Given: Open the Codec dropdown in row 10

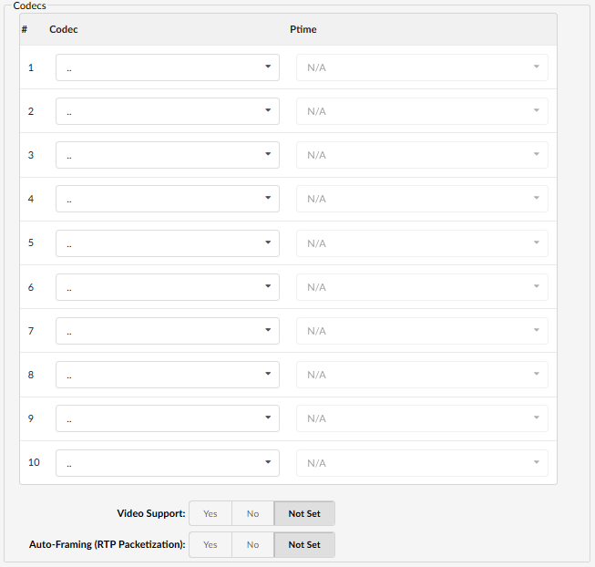Looking at the screenshot, I should tap(167, 462).
